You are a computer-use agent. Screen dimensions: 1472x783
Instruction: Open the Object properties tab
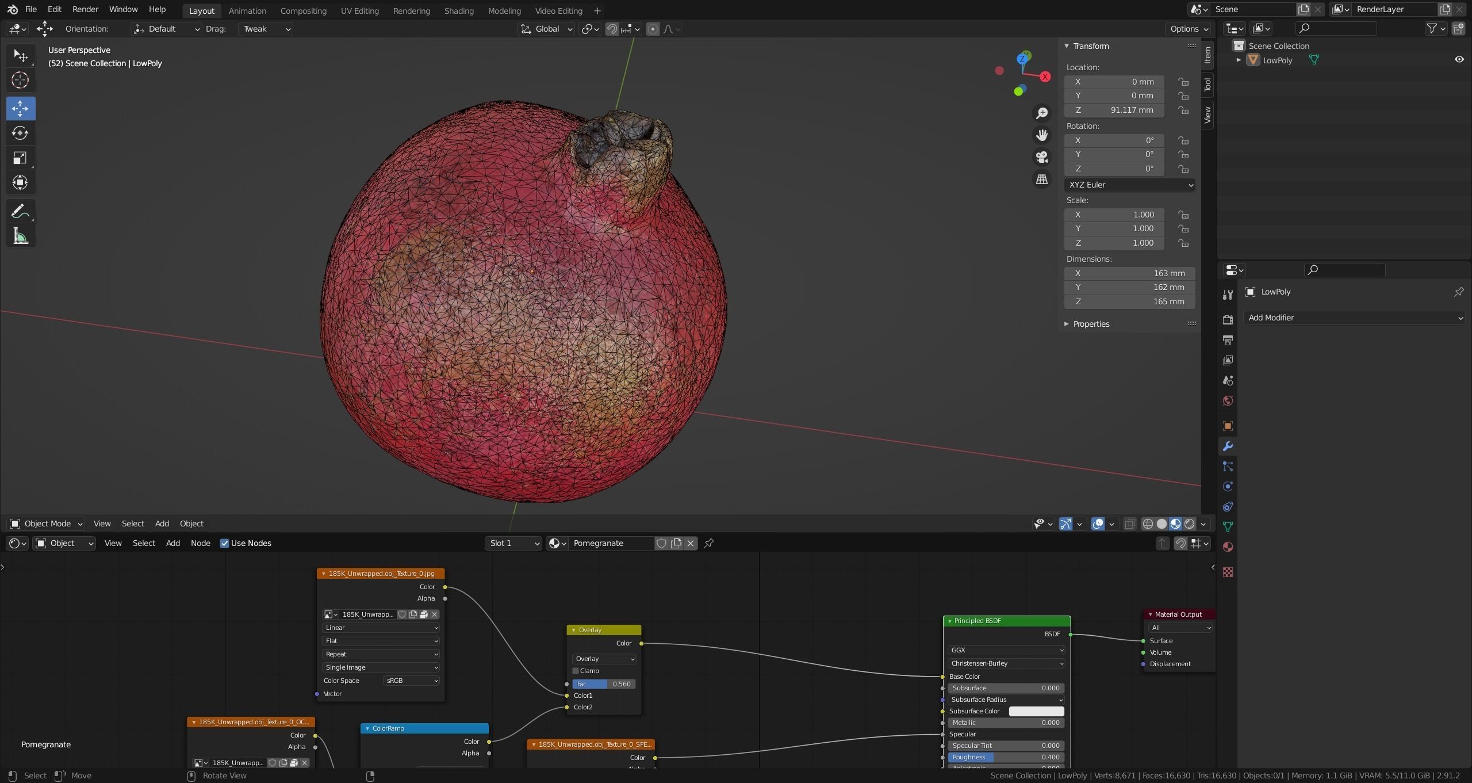click(x=1228, y=426)
